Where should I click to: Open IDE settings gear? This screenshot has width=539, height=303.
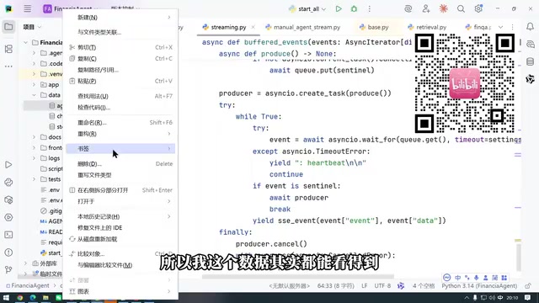point(478,9)
